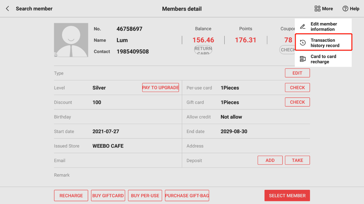Click the Silver level value

(99, 88)
